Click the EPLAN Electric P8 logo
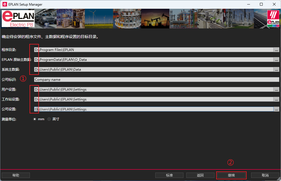 coord(18,19)
